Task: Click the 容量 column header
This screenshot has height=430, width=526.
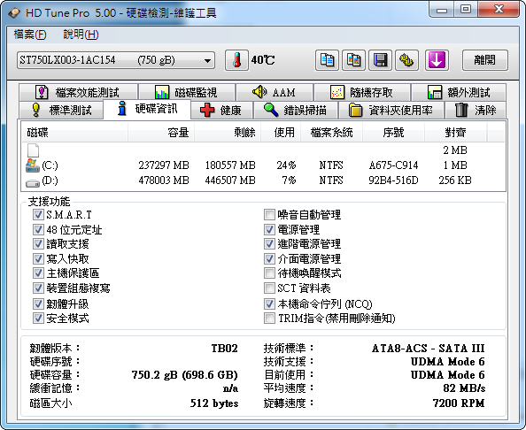Action: pyautogui.click(x=161, y=133)
